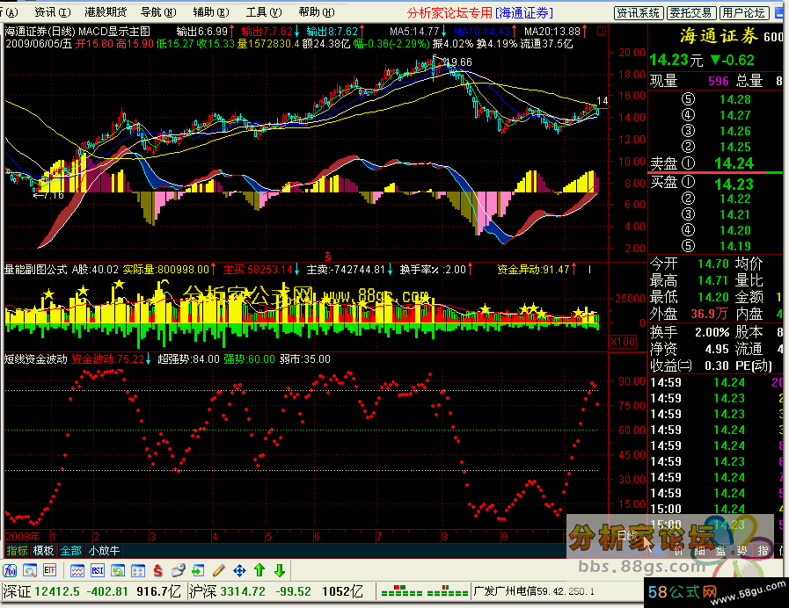Switch to the 模板 tab

click(43, 551)
